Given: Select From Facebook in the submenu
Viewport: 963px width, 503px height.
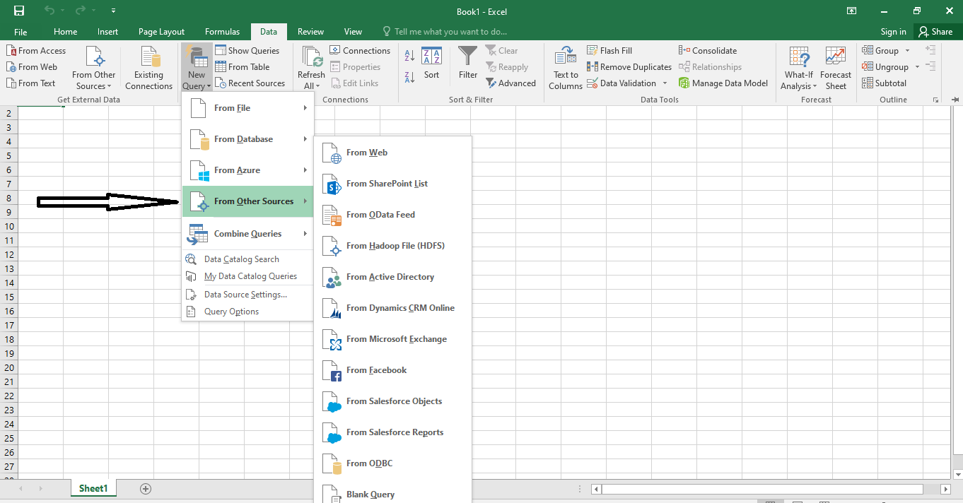Looking at the screenshot, I should point(377,369).
